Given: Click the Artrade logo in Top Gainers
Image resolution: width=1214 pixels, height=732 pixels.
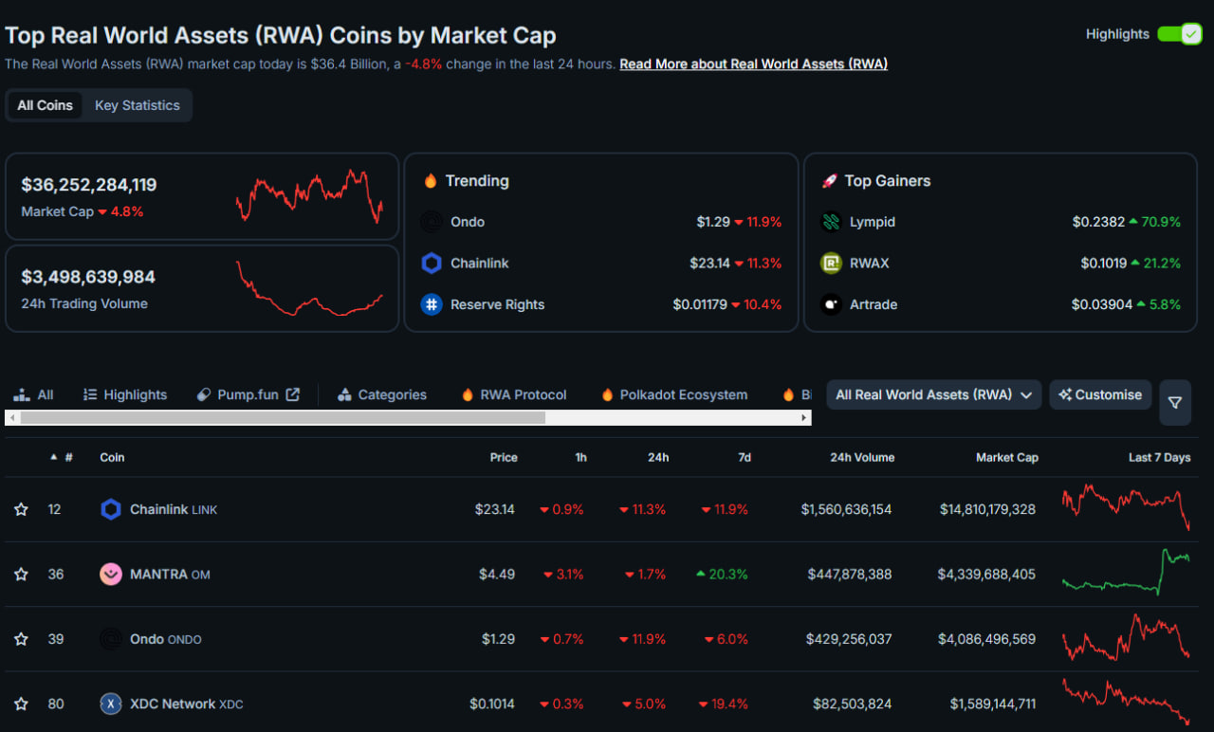Looking at the screenshot, I should point(831,304).
